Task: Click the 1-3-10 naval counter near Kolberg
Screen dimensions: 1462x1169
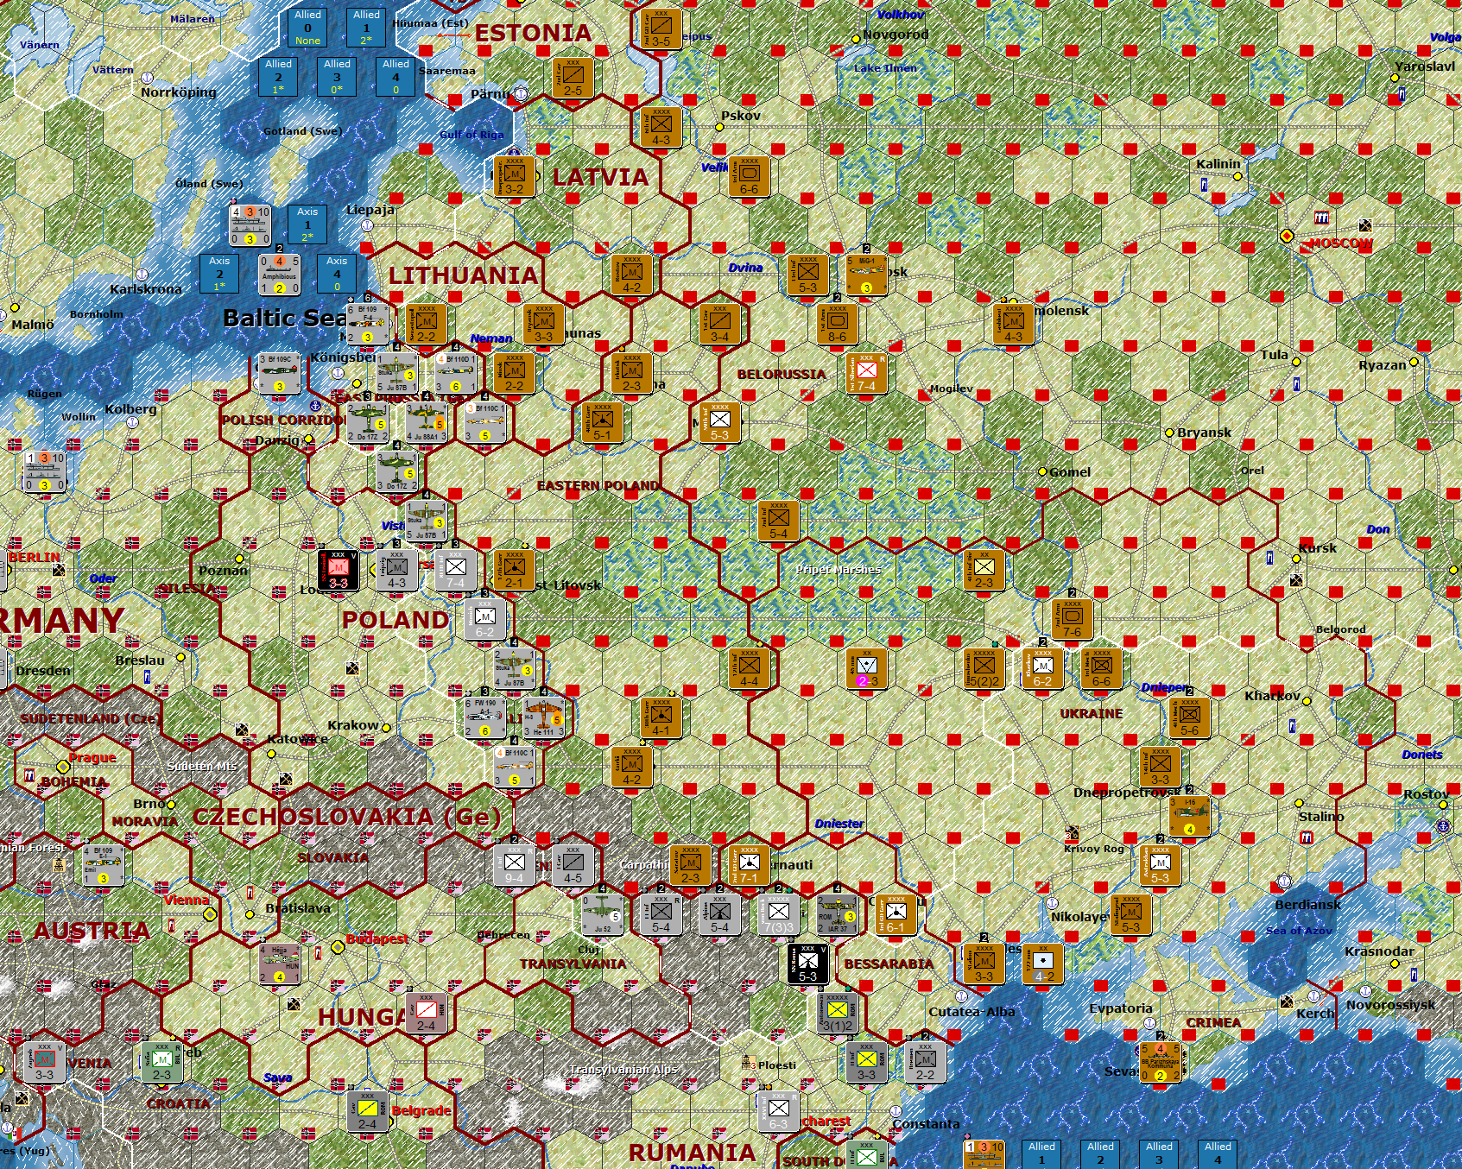Action: coord(44,471)
